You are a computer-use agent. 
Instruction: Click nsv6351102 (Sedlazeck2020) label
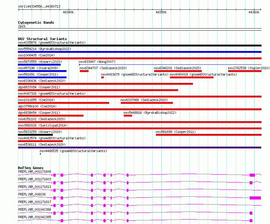42,119
